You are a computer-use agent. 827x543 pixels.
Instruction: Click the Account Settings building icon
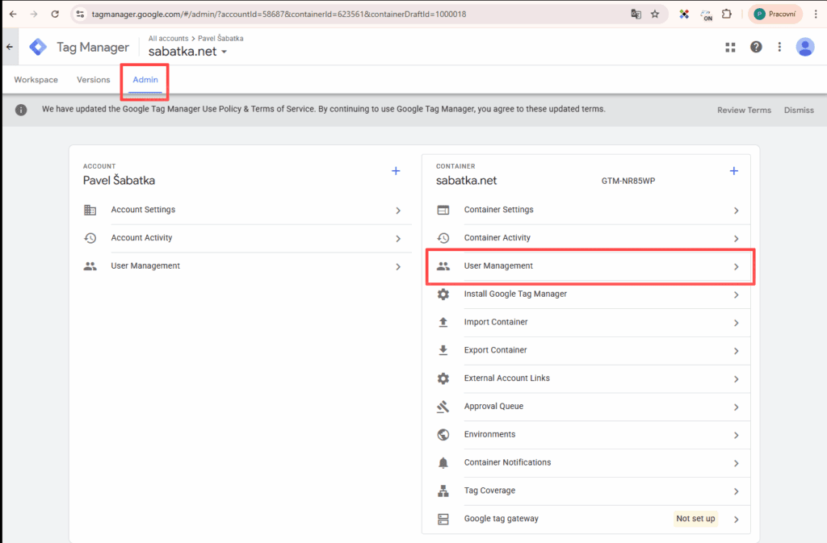(x=90, y=210)
